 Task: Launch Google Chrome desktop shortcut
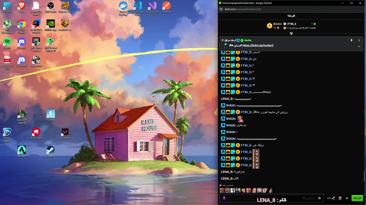click(x=21, y=27)
